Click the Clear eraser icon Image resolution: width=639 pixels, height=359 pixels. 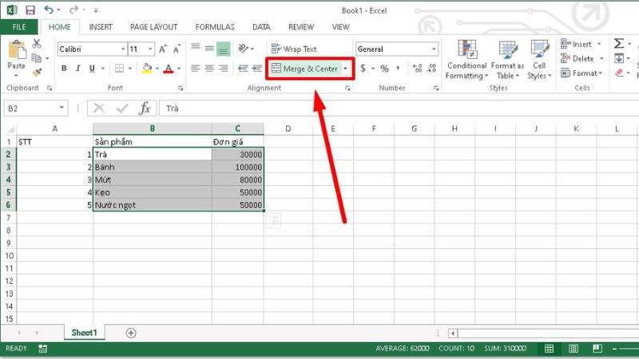click(620, 73)
